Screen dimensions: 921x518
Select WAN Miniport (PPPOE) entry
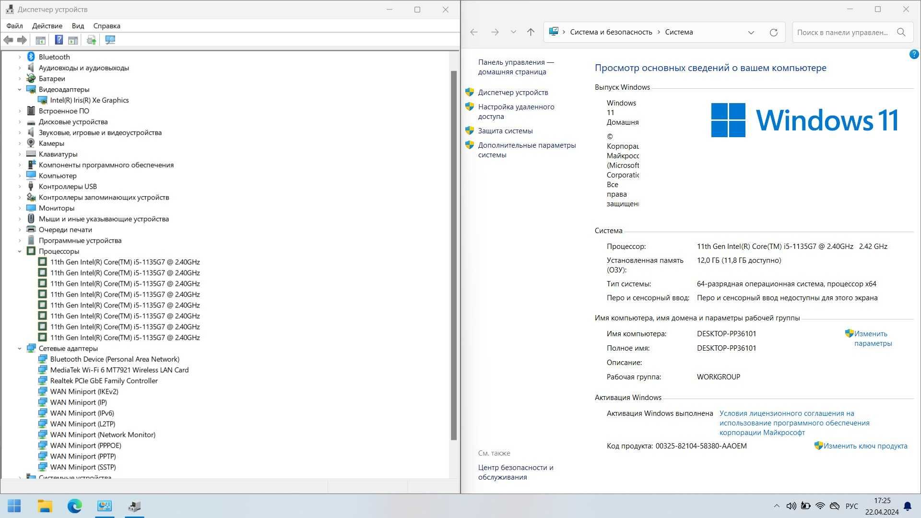click(86, 446)
